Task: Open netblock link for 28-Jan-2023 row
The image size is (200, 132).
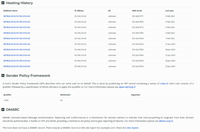Action: [x=17, y=49]
